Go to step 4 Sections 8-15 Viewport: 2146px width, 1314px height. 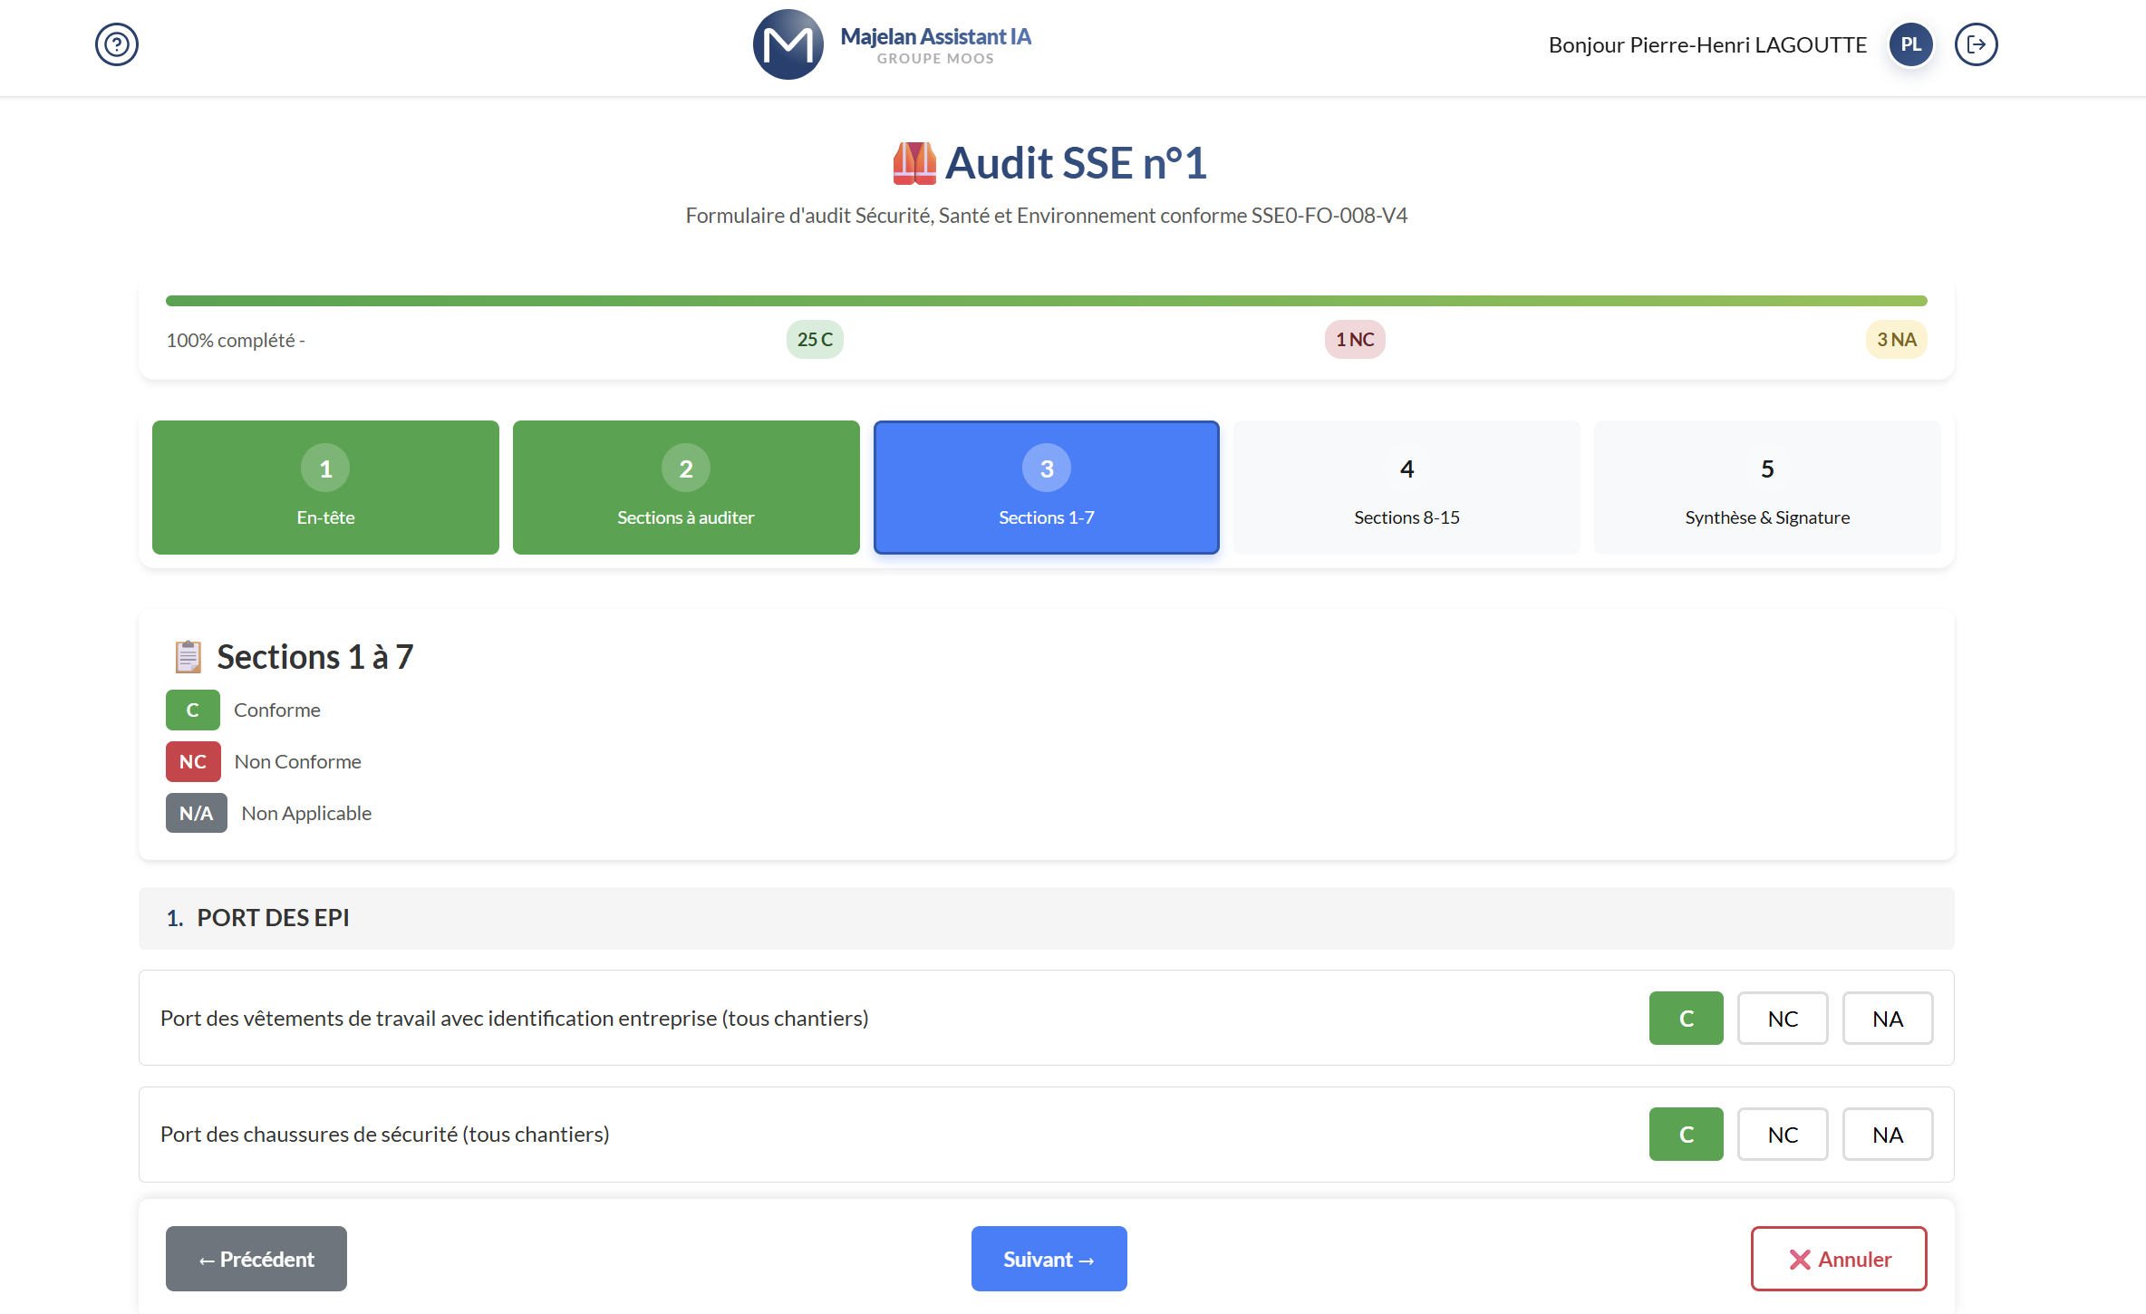pyautogui.click(x=1406, y=488)
